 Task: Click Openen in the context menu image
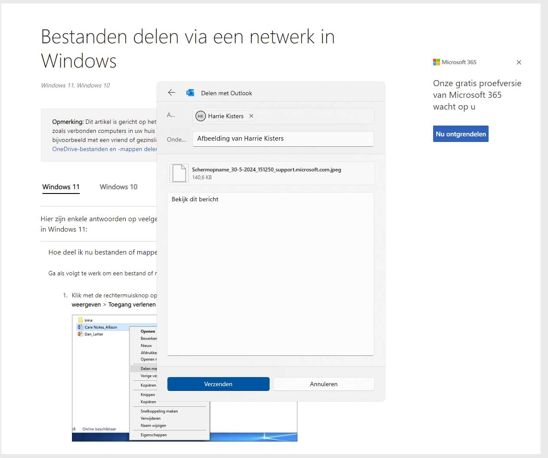point(148,331)
